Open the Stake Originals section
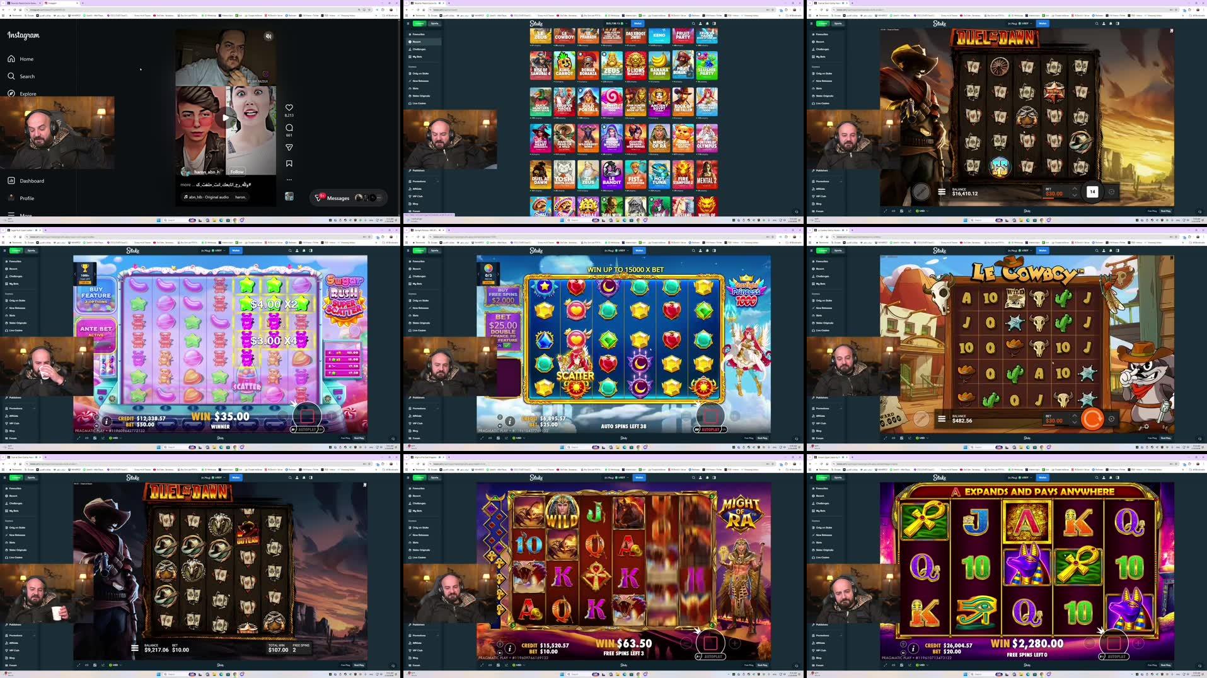Image resolution: width=1207 pixels, height=678 pixels. [417, 96]
